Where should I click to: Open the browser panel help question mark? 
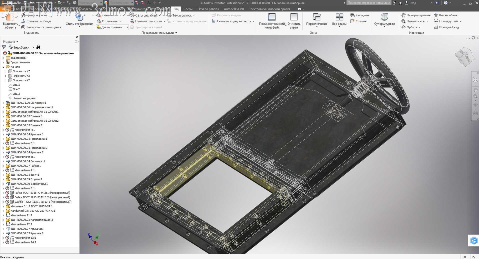[x=77, y=41]
